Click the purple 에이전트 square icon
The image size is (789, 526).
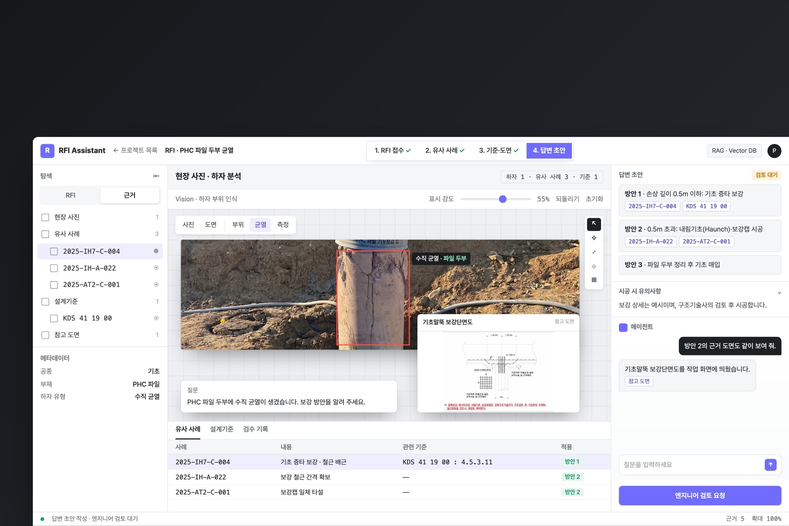(x=623, y=327)
